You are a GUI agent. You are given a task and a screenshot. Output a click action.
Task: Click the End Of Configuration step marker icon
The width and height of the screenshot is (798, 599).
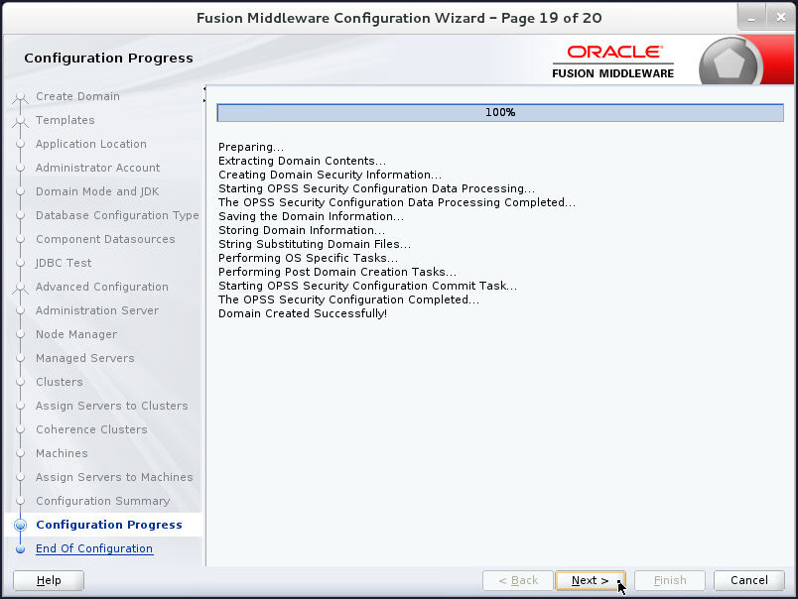click(x=22, y=548)
